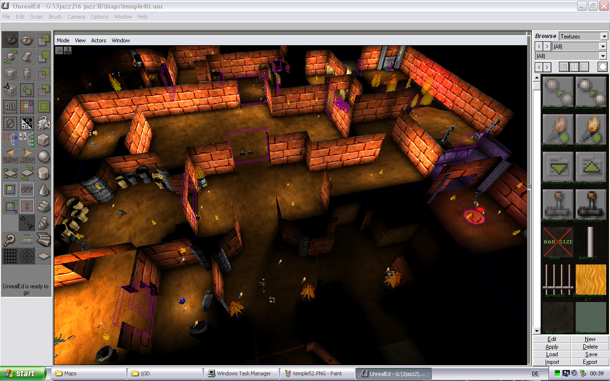Select the cylinder brush builder
This screenshot has width=610, height=381.
(44, 173)
